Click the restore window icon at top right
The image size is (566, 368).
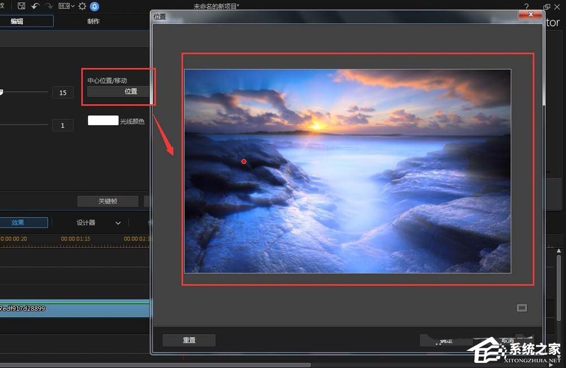[x=546, y=7]
